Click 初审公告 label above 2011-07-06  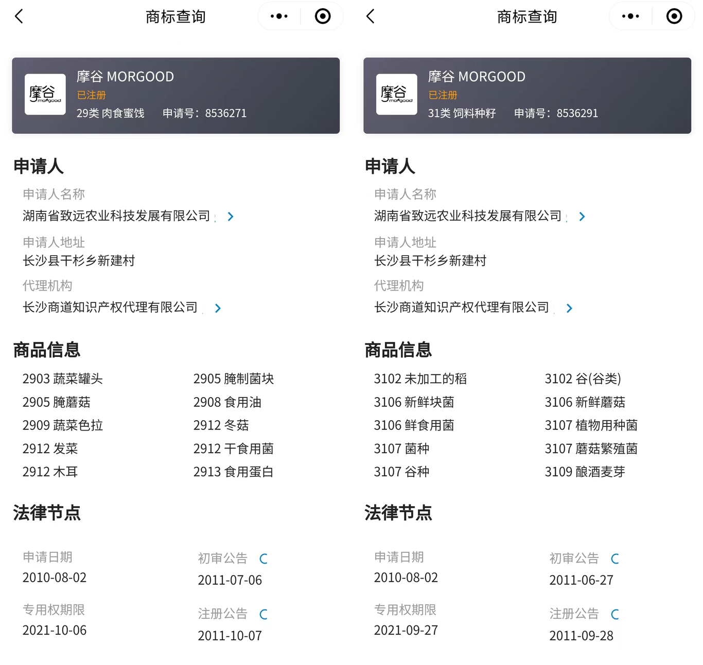click(223, 559)
